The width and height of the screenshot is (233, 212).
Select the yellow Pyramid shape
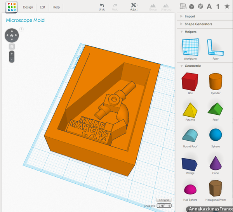point(190,112)
